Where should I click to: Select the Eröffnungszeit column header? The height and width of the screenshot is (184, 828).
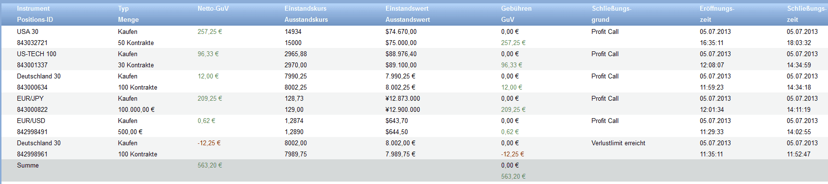(717, 14)
